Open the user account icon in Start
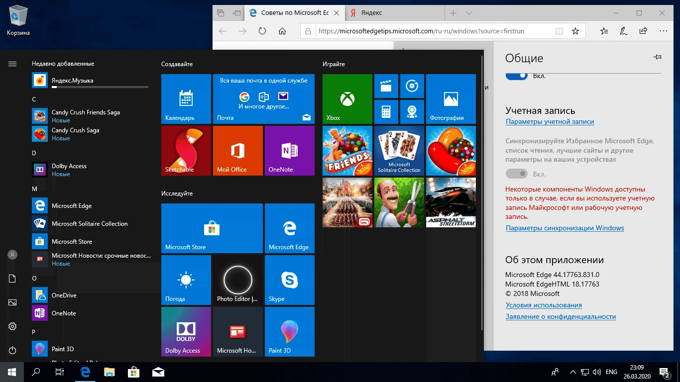Viewport: 680px width, 382px height. (12, 255)
